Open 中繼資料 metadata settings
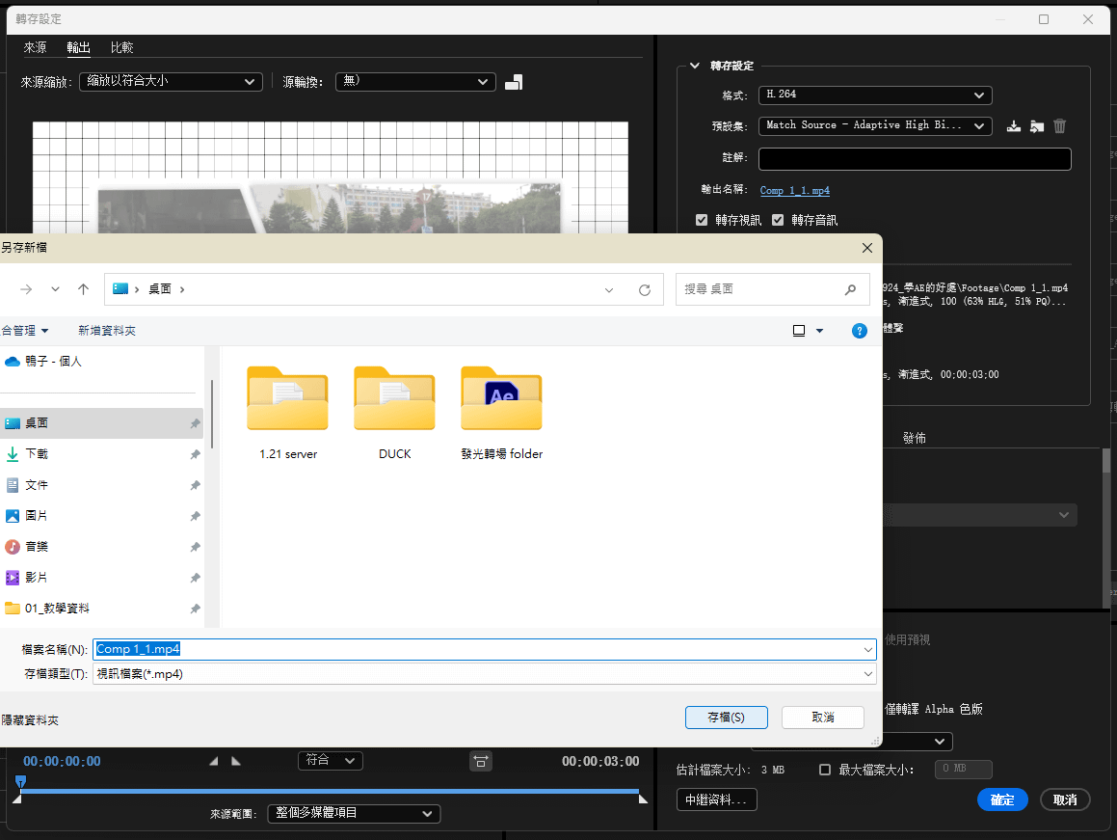Viewport: 1117px width, 840px height. tap(716, 799)
